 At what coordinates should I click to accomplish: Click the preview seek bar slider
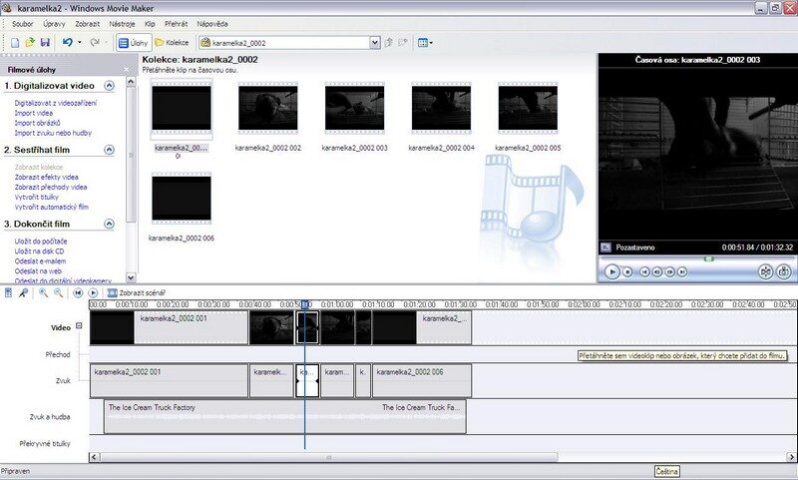708,258
